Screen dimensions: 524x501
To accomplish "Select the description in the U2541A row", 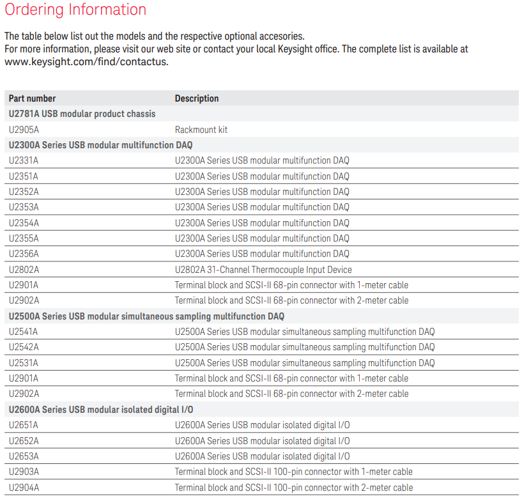I will [x=305, y=332].
